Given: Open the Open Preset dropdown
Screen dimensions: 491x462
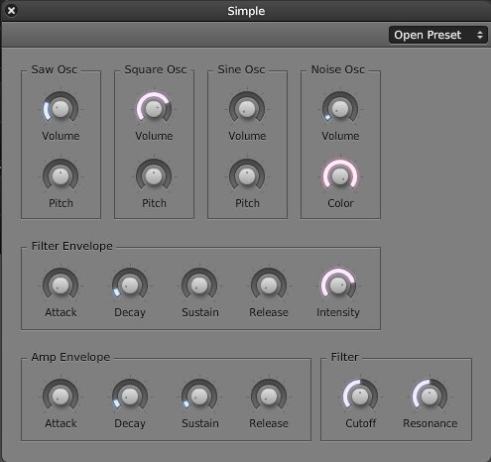Looking at the screenshot, I should (438, 35).
